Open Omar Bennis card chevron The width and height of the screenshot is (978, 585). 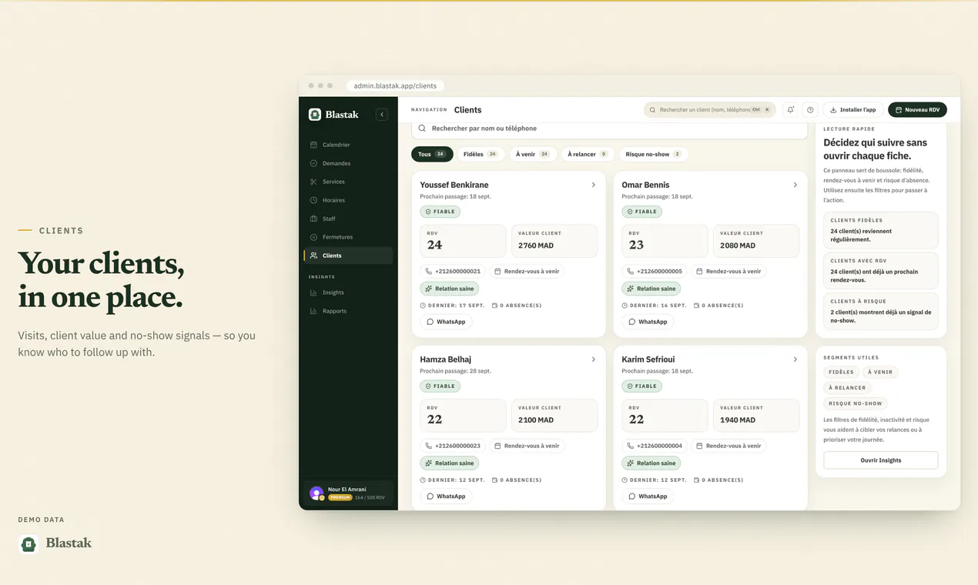pyautogui.click(x=795, y=185)
